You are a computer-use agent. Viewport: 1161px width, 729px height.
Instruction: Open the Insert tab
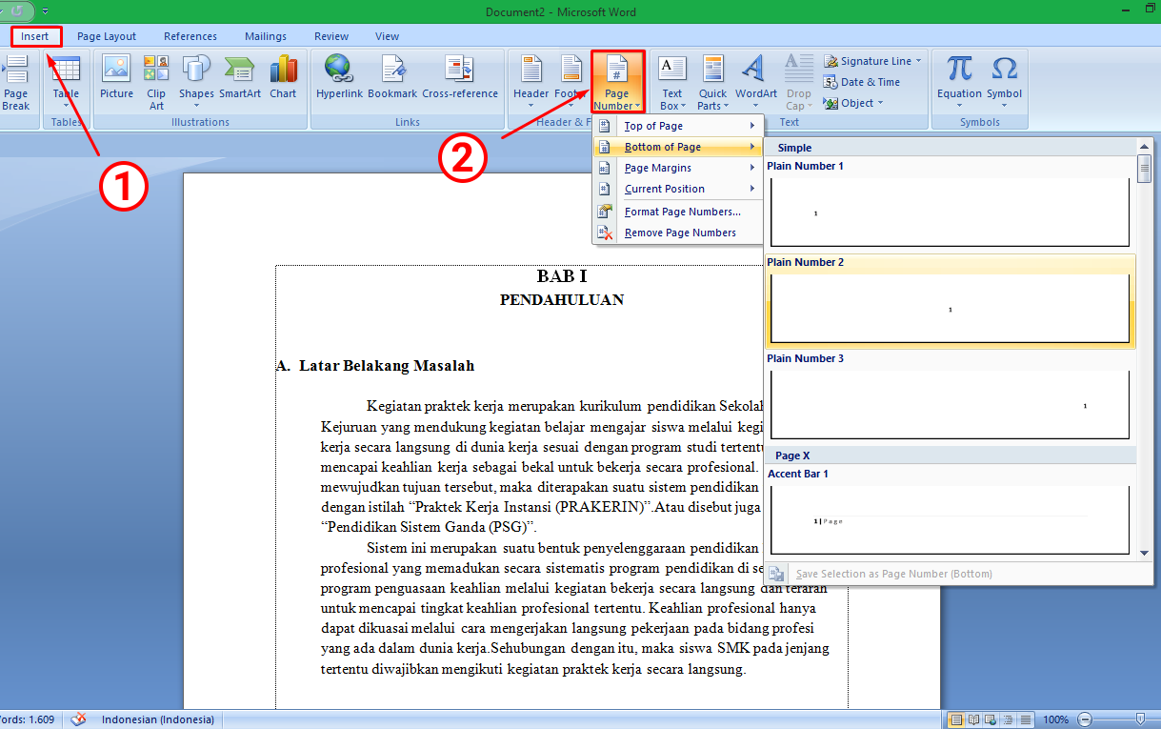click(37, 36)
